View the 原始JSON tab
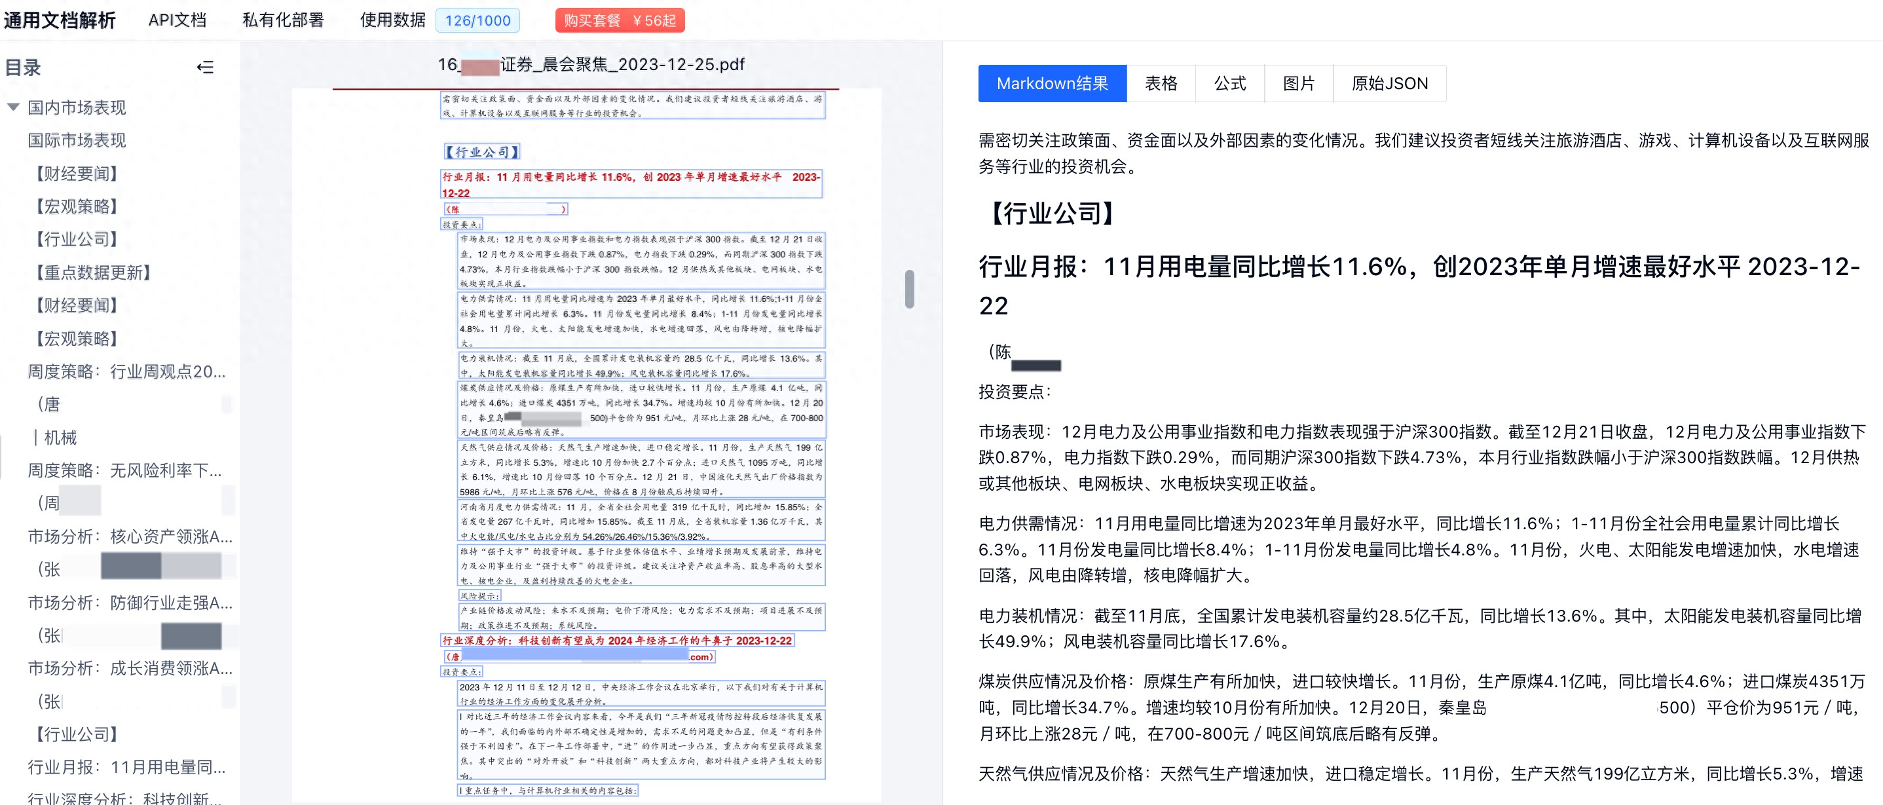The image size is (1883, 805). (x=1389, y=83)
